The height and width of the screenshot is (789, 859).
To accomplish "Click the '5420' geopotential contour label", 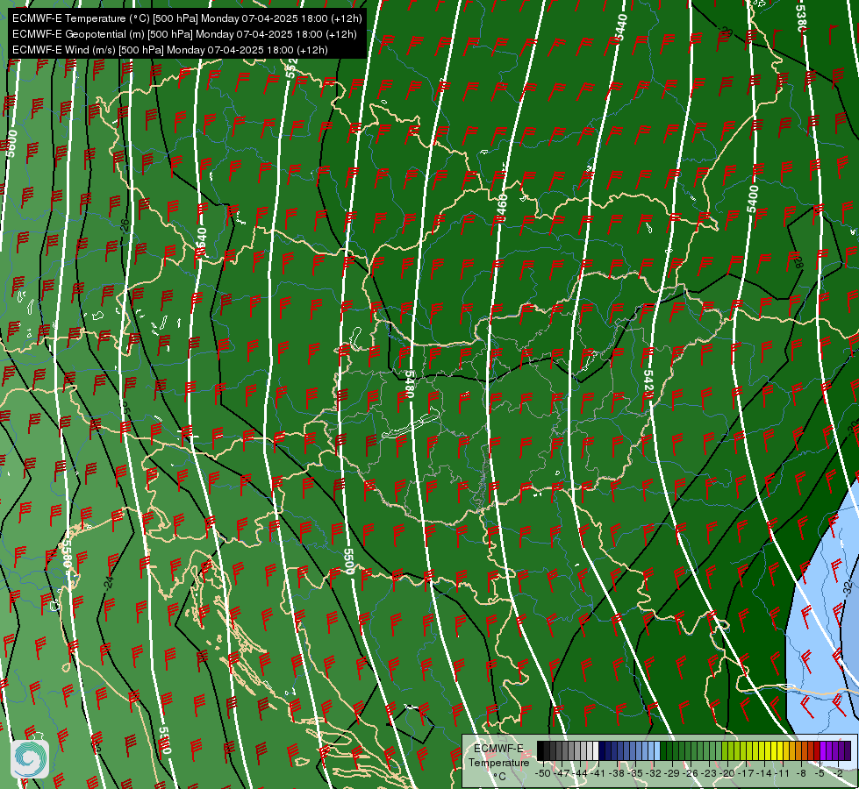I will [648, 383].
